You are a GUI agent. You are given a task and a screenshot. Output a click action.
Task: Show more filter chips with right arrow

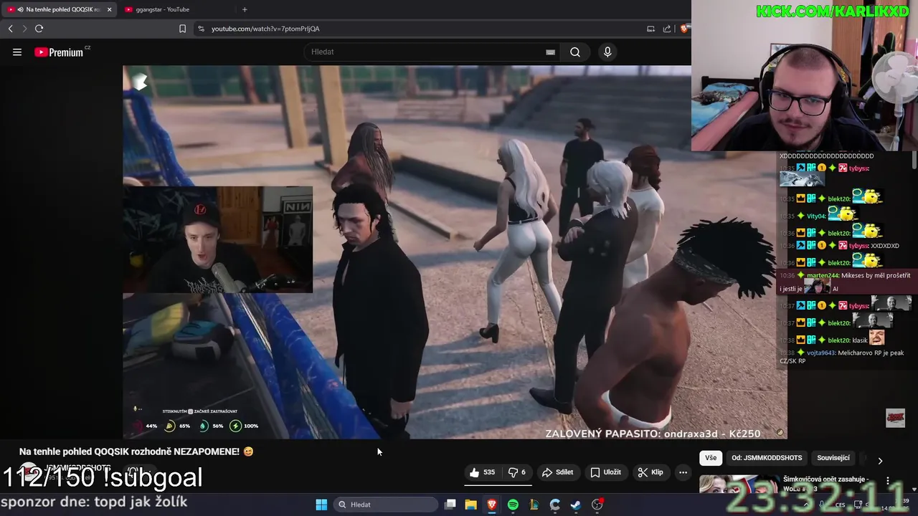[x=880, y=460]
